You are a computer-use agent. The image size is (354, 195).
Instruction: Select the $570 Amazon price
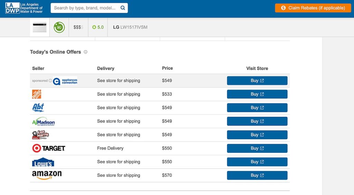pyautogui.click(x=167, y=175)
